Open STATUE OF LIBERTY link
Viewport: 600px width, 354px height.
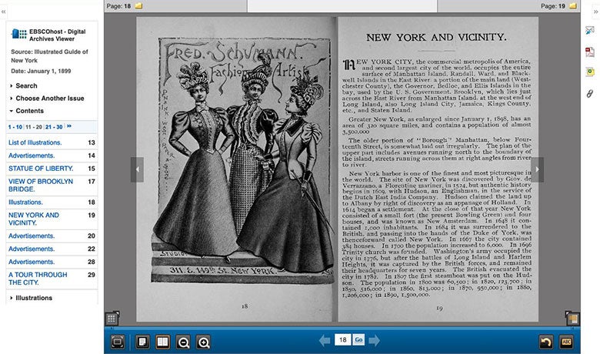tap(41, 169)
